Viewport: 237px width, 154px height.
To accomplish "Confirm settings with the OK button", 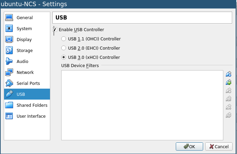I will (x=189, y=146).
